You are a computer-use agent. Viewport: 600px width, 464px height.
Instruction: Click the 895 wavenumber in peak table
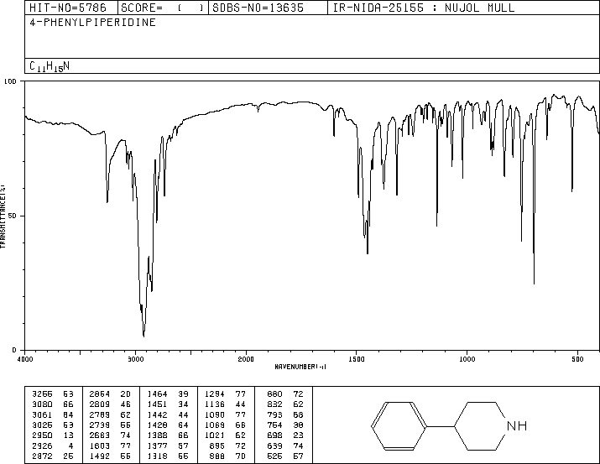tap(217, 446)
